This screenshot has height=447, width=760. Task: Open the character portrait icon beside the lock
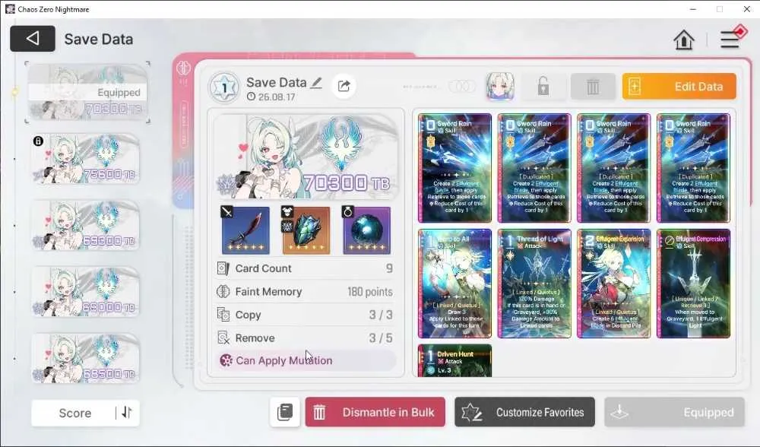click(x=500, y=87)
